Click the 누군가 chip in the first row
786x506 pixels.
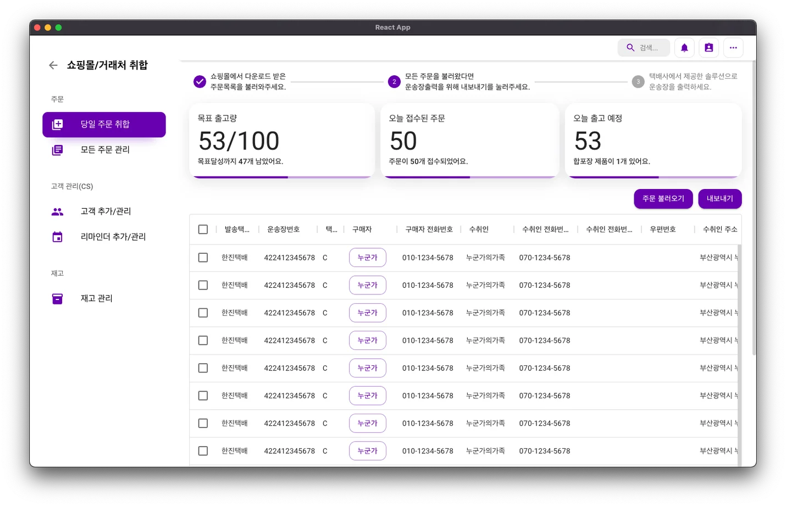tap(368, 258)
